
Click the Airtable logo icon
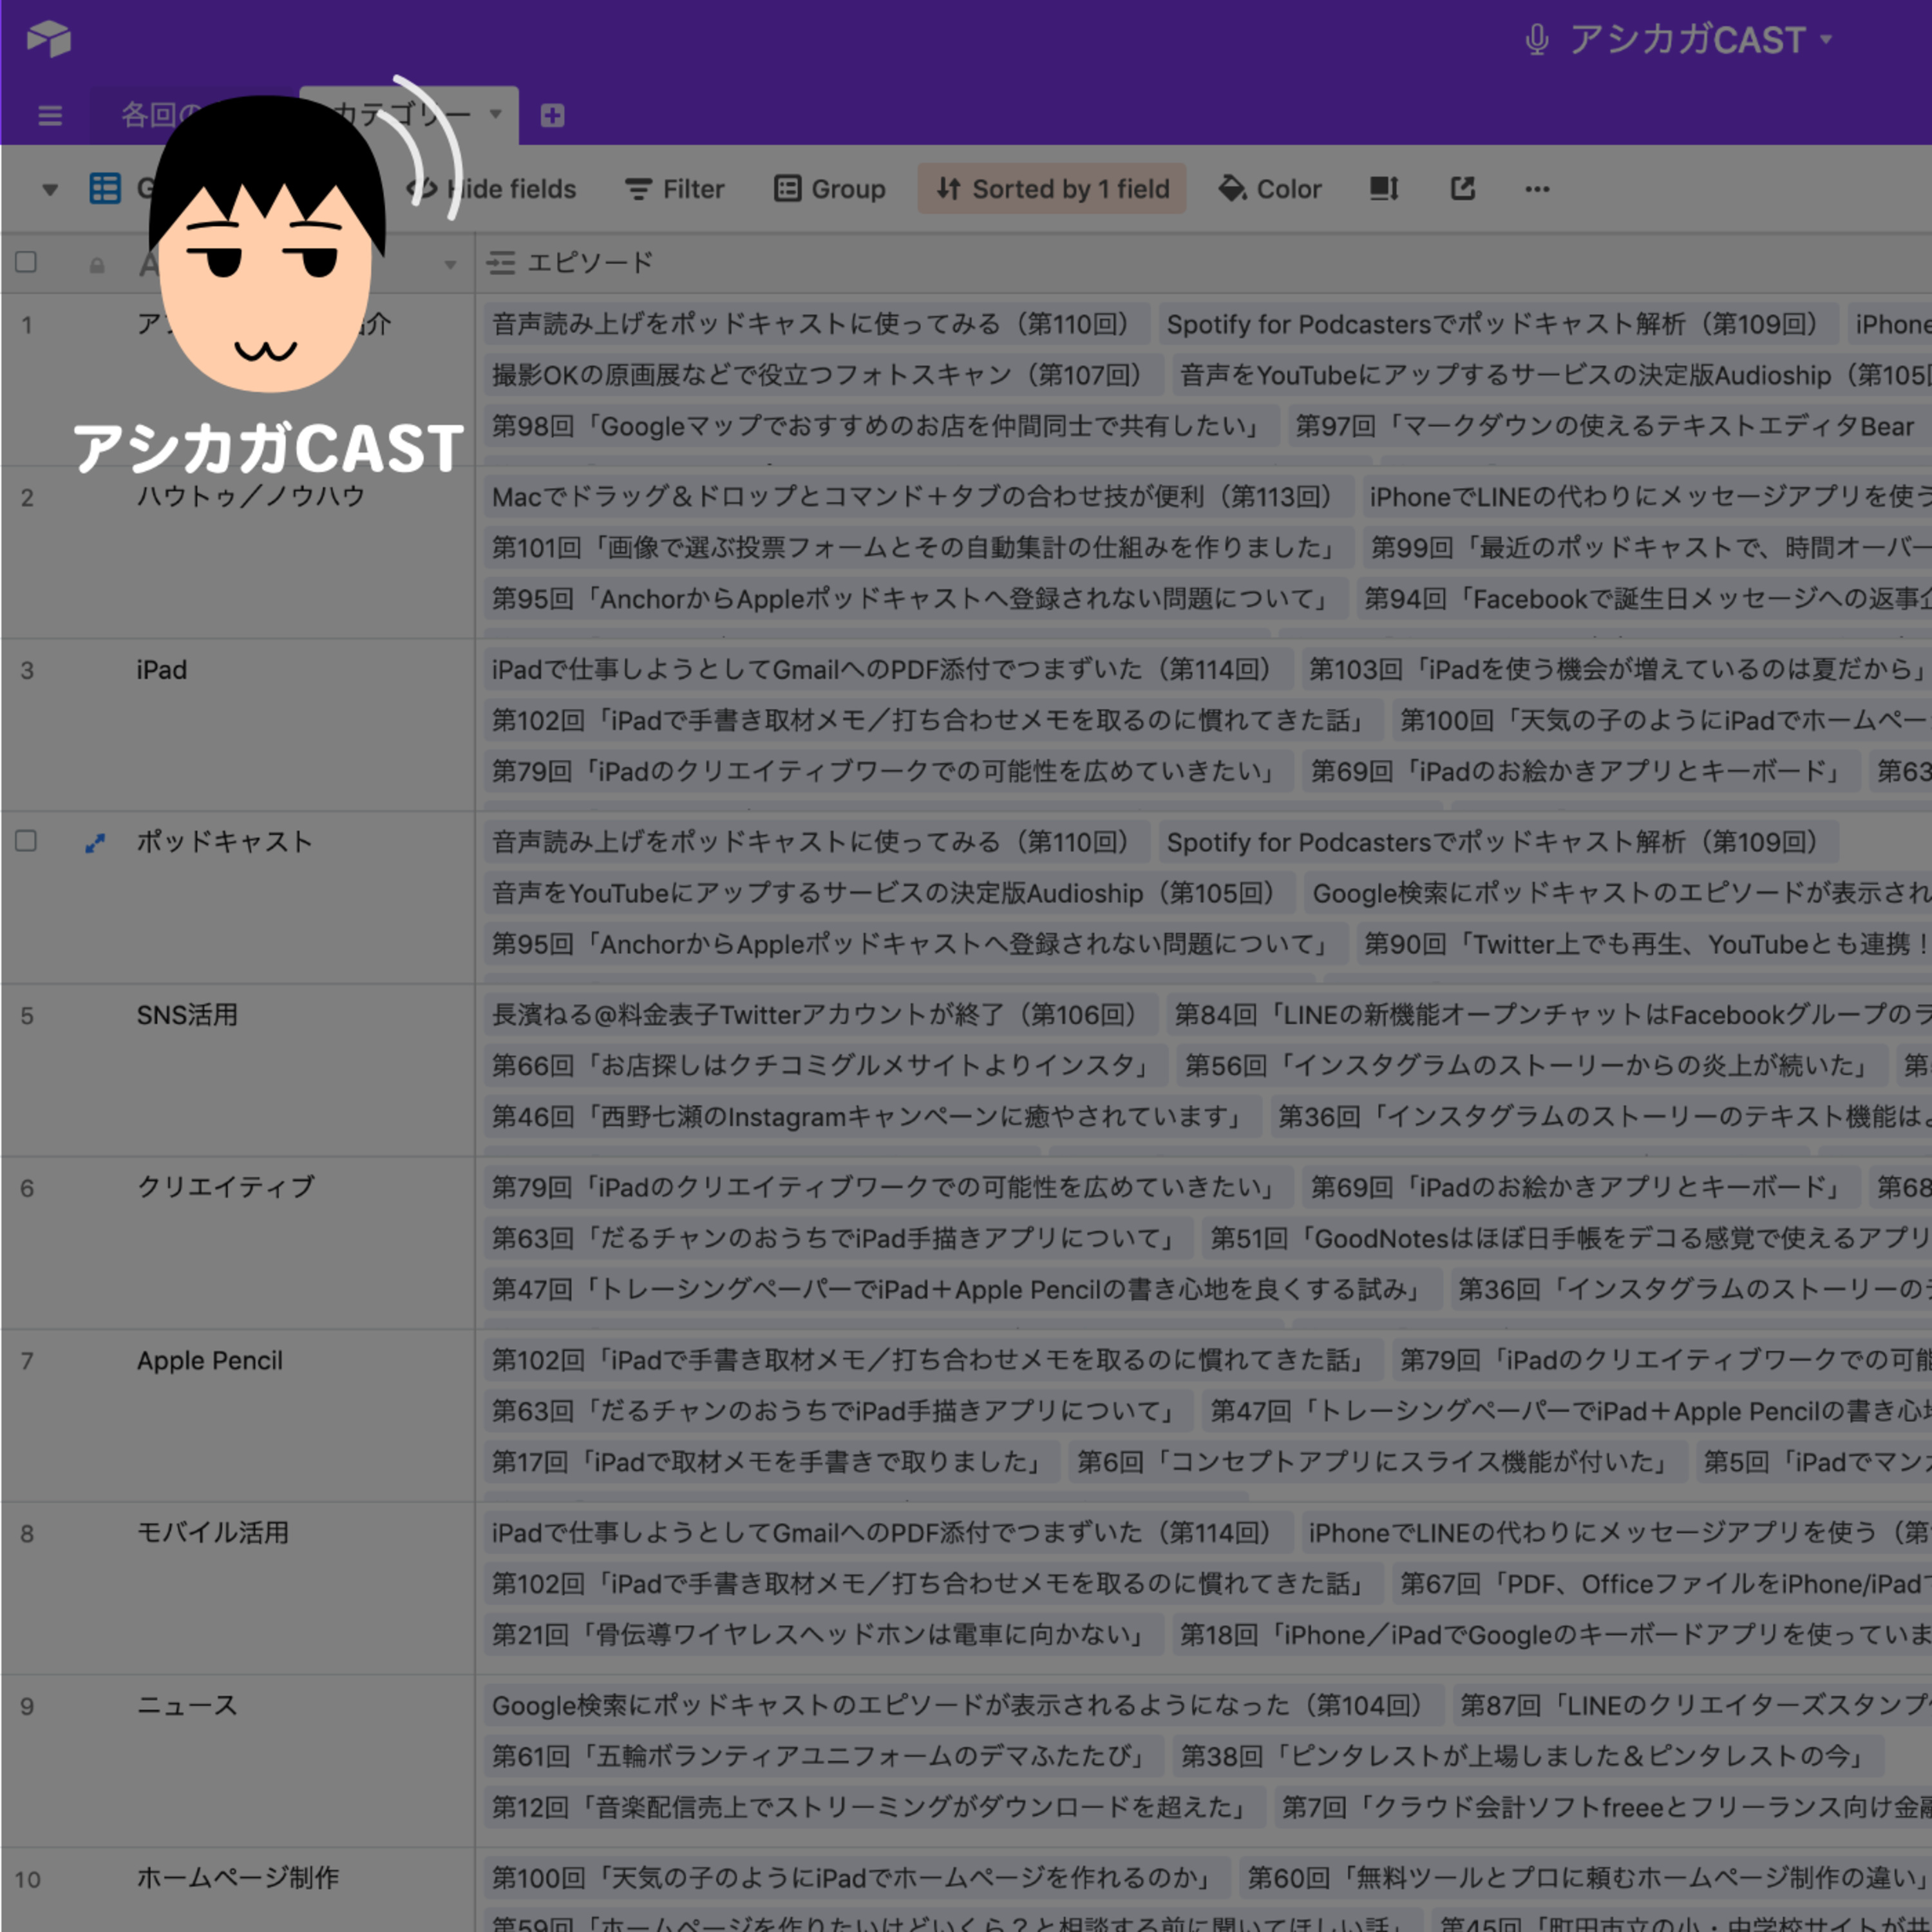coord(48,39)
